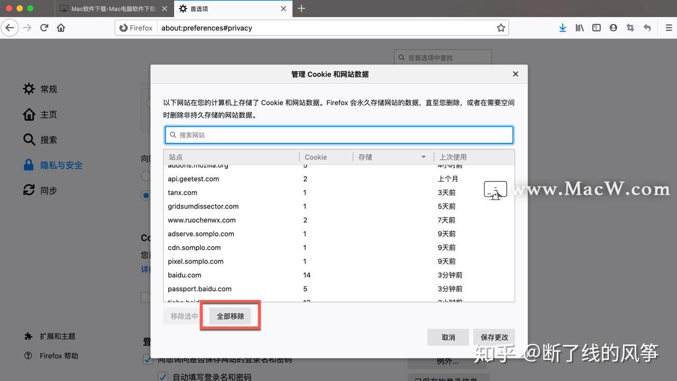Open the 存储 column sort dropdown
The width and height of the screenshot is (677, 381).
423,157
